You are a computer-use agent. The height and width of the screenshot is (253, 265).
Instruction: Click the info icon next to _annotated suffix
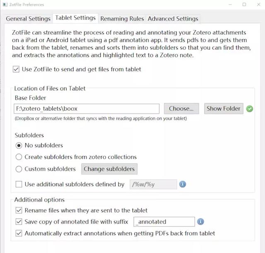(200, 222)
